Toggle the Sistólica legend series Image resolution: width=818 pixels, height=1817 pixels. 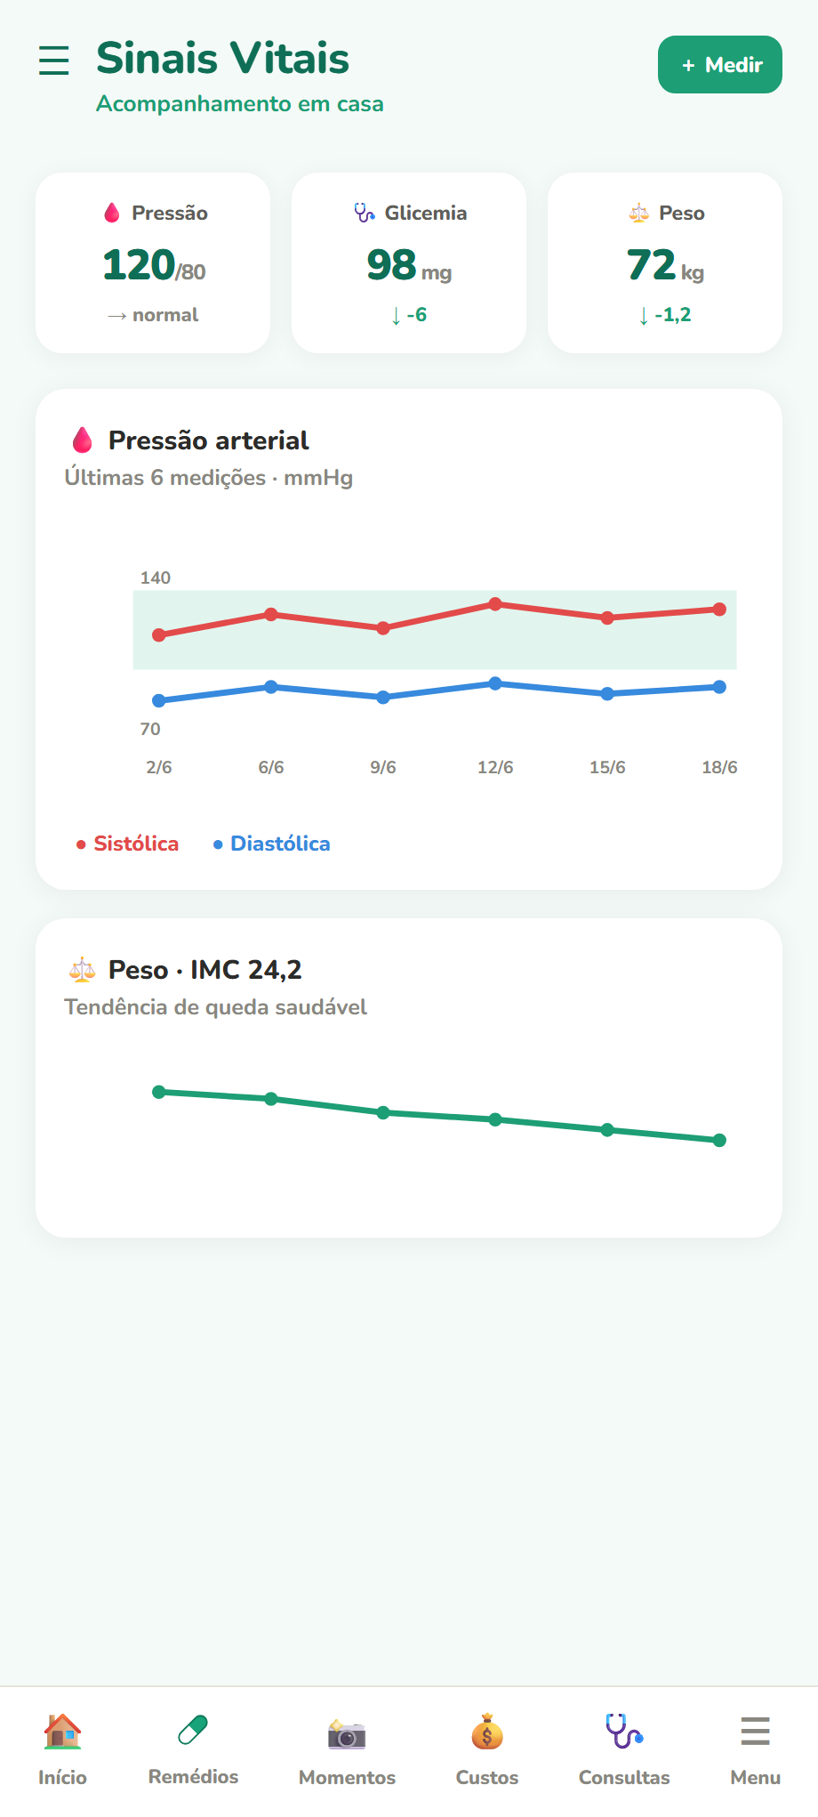tap(128, 844)
